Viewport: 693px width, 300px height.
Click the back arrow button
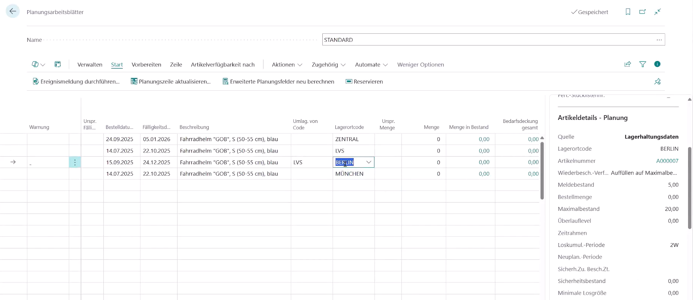[x=13, y=11]
